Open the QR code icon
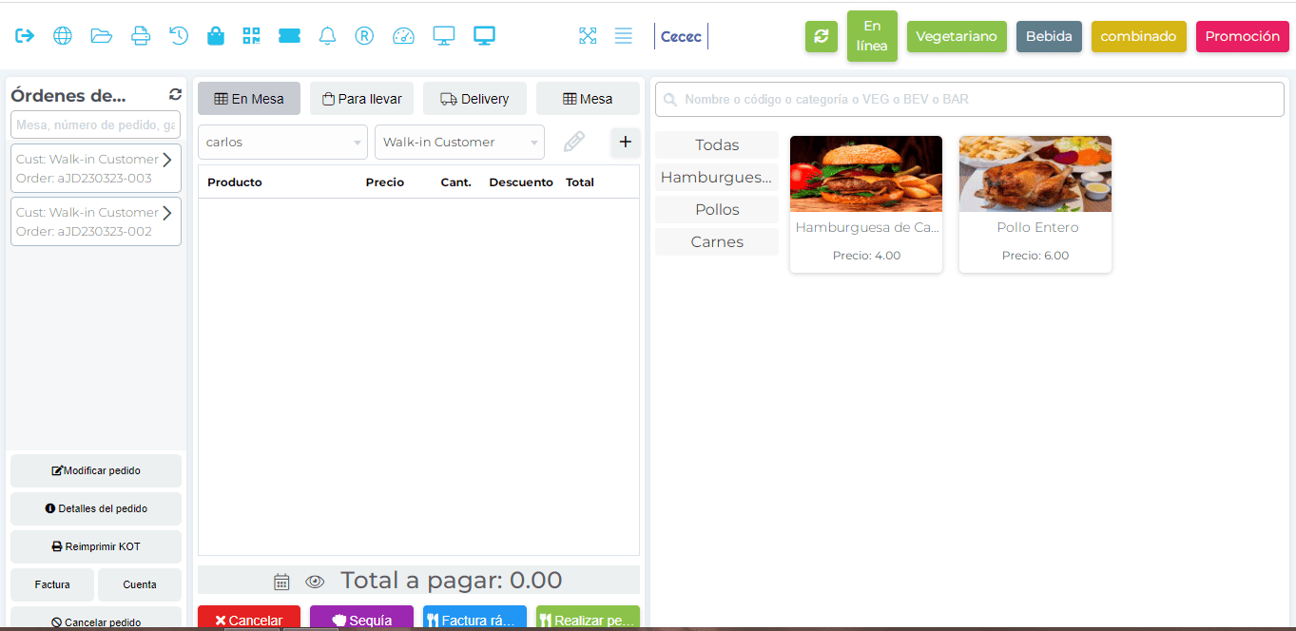 251,35
